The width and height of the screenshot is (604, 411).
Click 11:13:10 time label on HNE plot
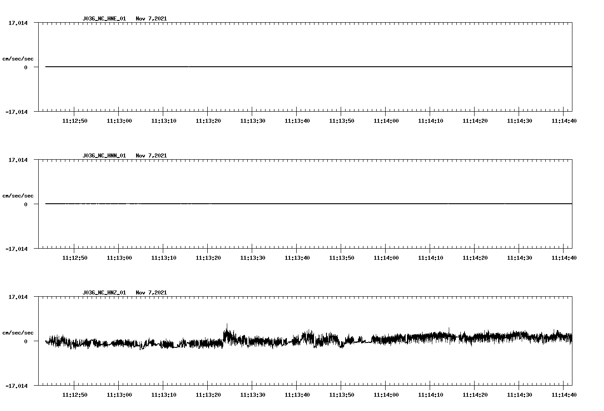(164, 121)
